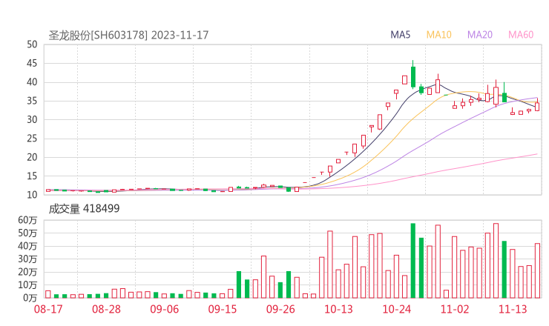The width and height of the screenshot is (549, 326).
Task: Click the 成交量 418499 volume label
Action: pyautogui.click(x=84, y=209)
